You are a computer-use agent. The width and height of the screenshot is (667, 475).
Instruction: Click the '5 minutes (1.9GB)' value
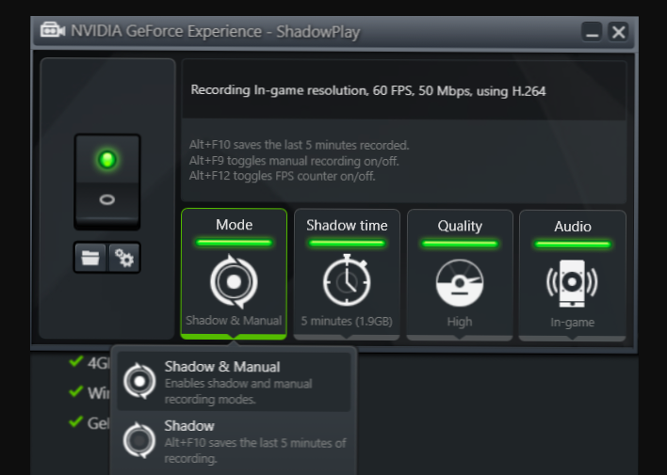coord(347,321)
